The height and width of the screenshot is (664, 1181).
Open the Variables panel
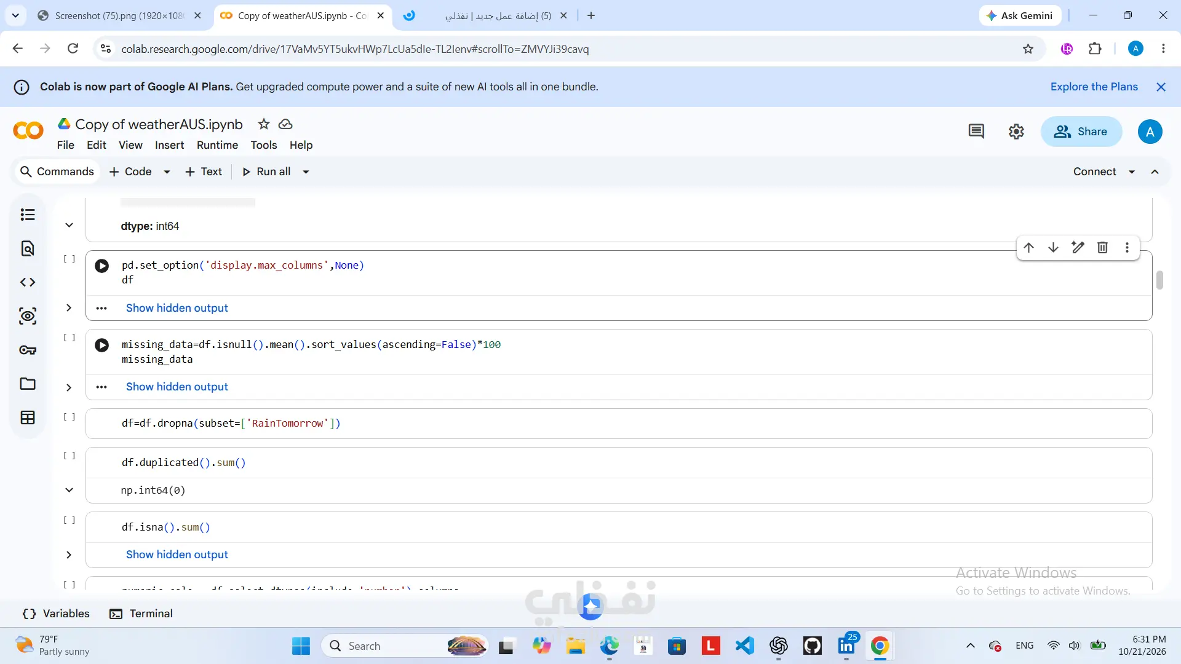click(56, 614)
